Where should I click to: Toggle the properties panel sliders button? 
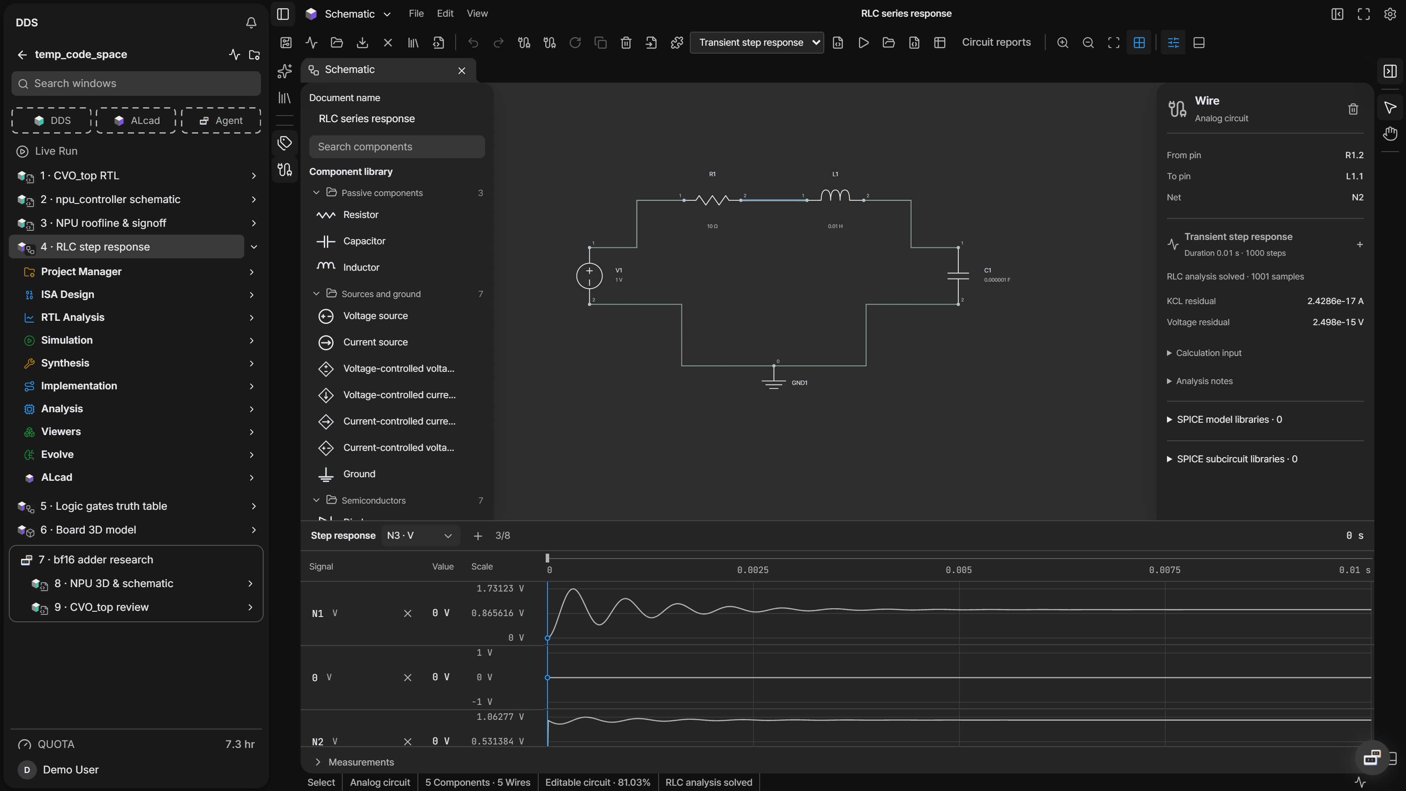pos(1173,43)
